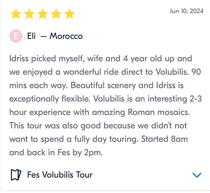The height and width of the screenshot is (193, 210).
Task: Click the first yellow rating star
Action: [16, 14]
